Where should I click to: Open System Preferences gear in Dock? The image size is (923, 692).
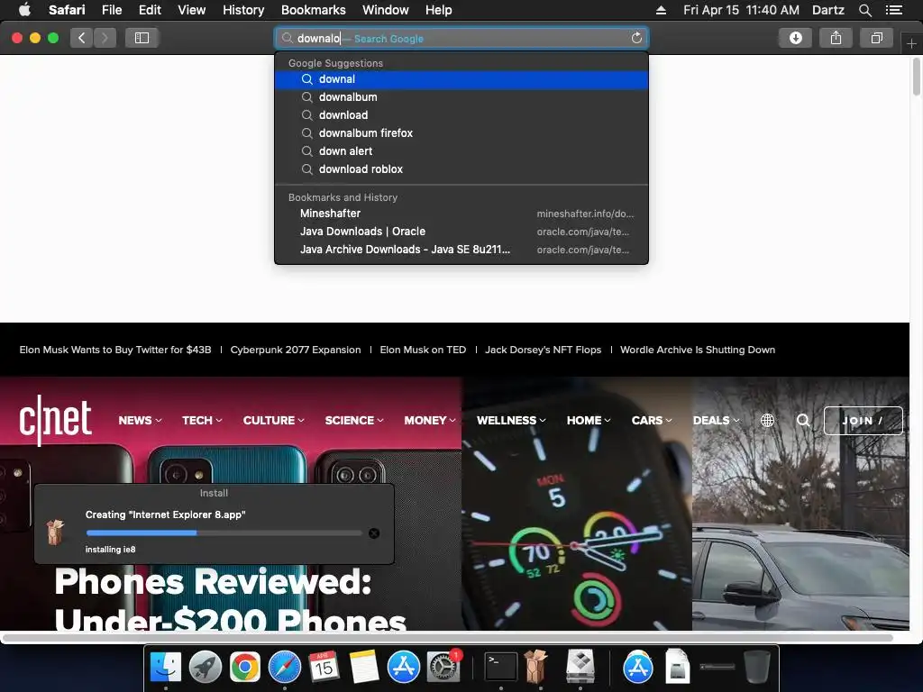(x=443, y=667)
